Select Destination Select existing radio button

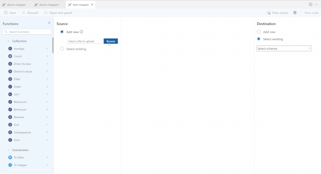[259, 39]
